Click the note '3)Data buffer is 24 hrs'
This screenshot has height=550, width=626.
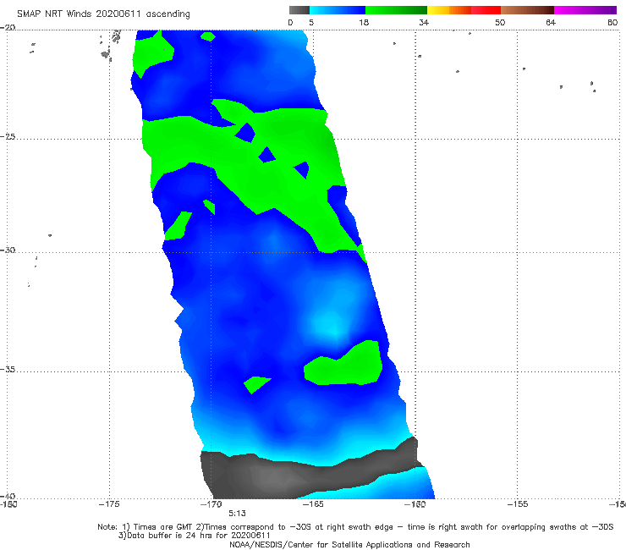pos(195,536)
